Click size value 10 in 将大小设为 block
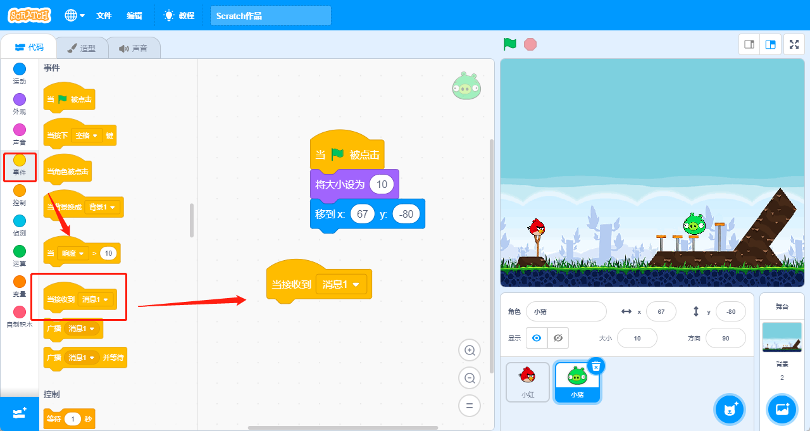 click(382, 184)
